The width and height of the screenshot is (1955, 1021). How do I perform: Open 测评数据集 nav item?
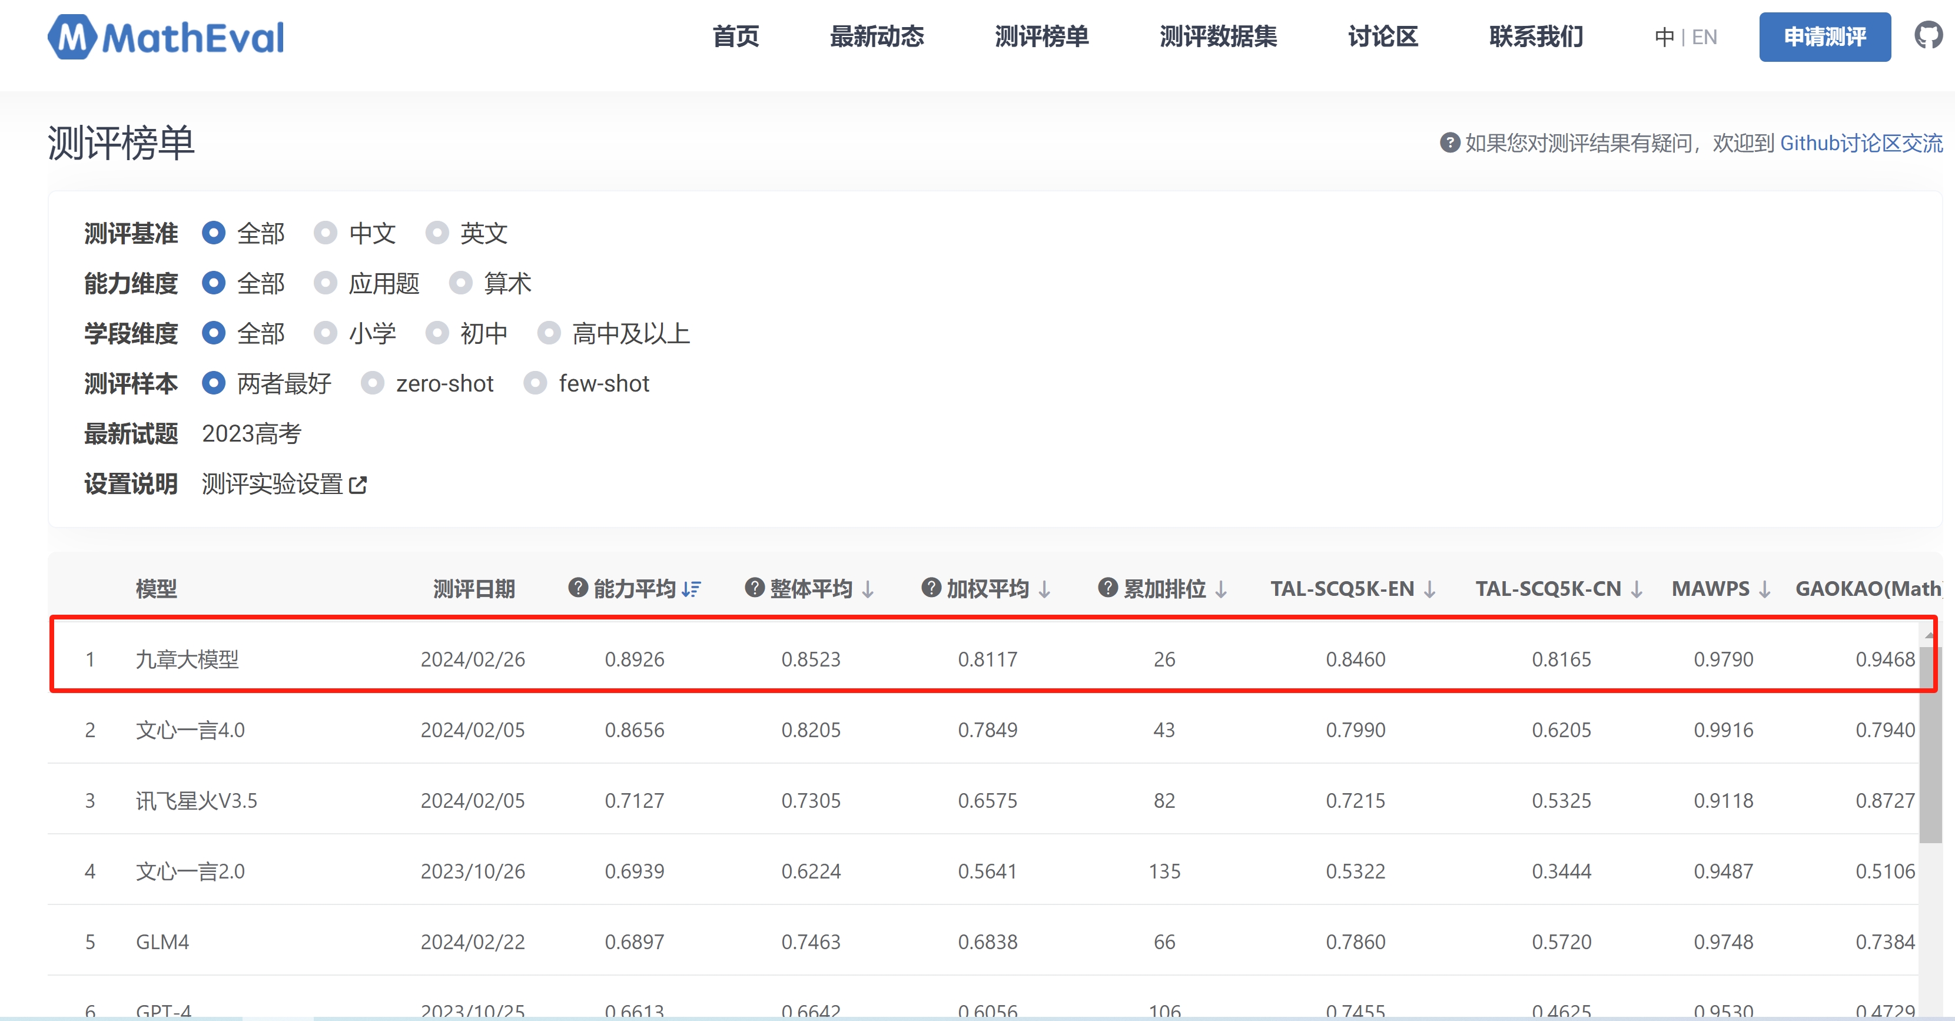pos(1218,37)
